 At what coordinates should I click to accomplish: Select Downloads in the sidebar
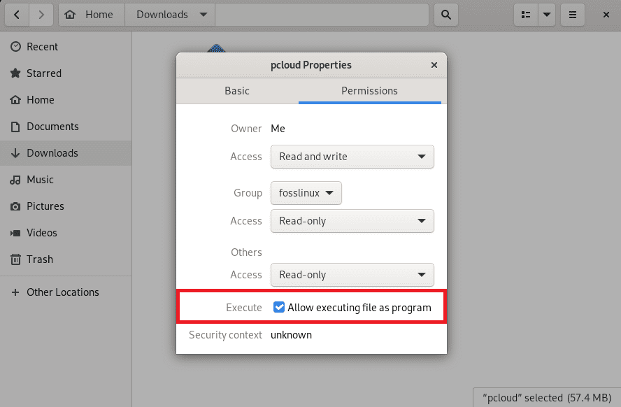(x=66, y=153)
